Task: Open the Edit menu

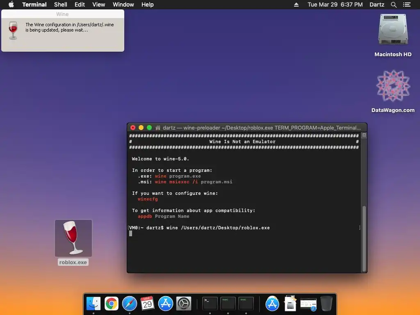Action: click(80, 5)
